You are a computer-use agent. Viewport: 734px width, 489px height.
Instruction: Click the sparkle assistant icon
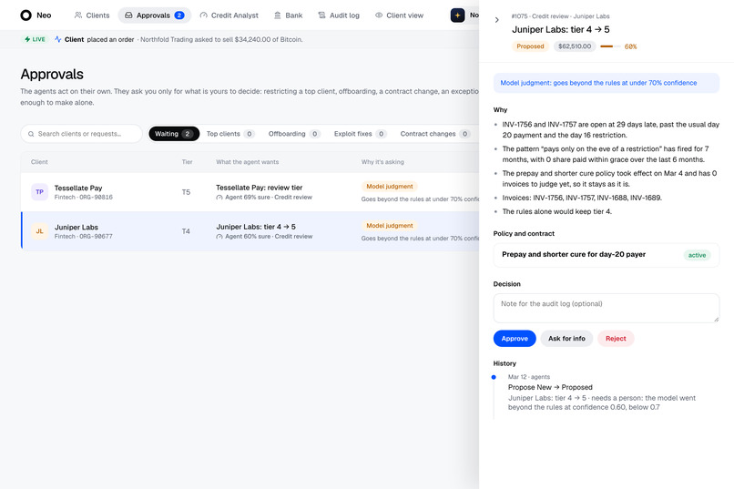(457, 15)
